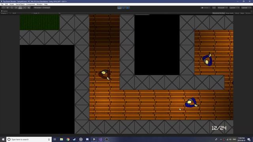Image resolution: width=253 pixels, height=142 pixels.
Task: Open the ENG language indicator
Action: click(234, 139)
